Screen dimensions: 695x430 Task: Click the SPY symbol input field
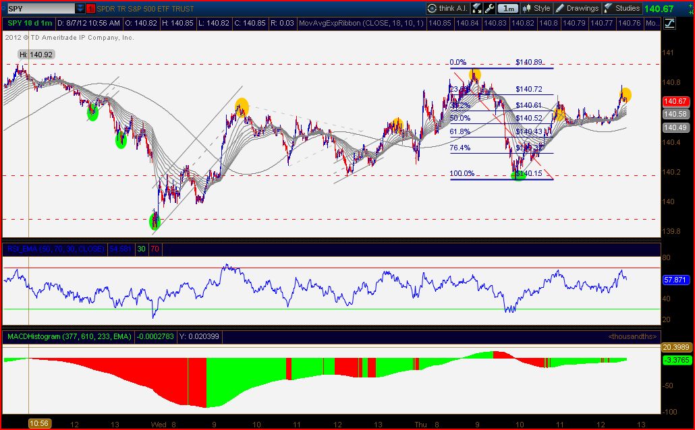tap(40, 8)
